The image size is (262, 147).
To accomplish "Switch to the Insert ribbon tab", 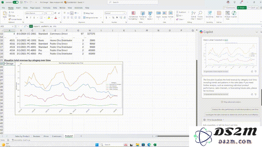I will click(18, 8).
